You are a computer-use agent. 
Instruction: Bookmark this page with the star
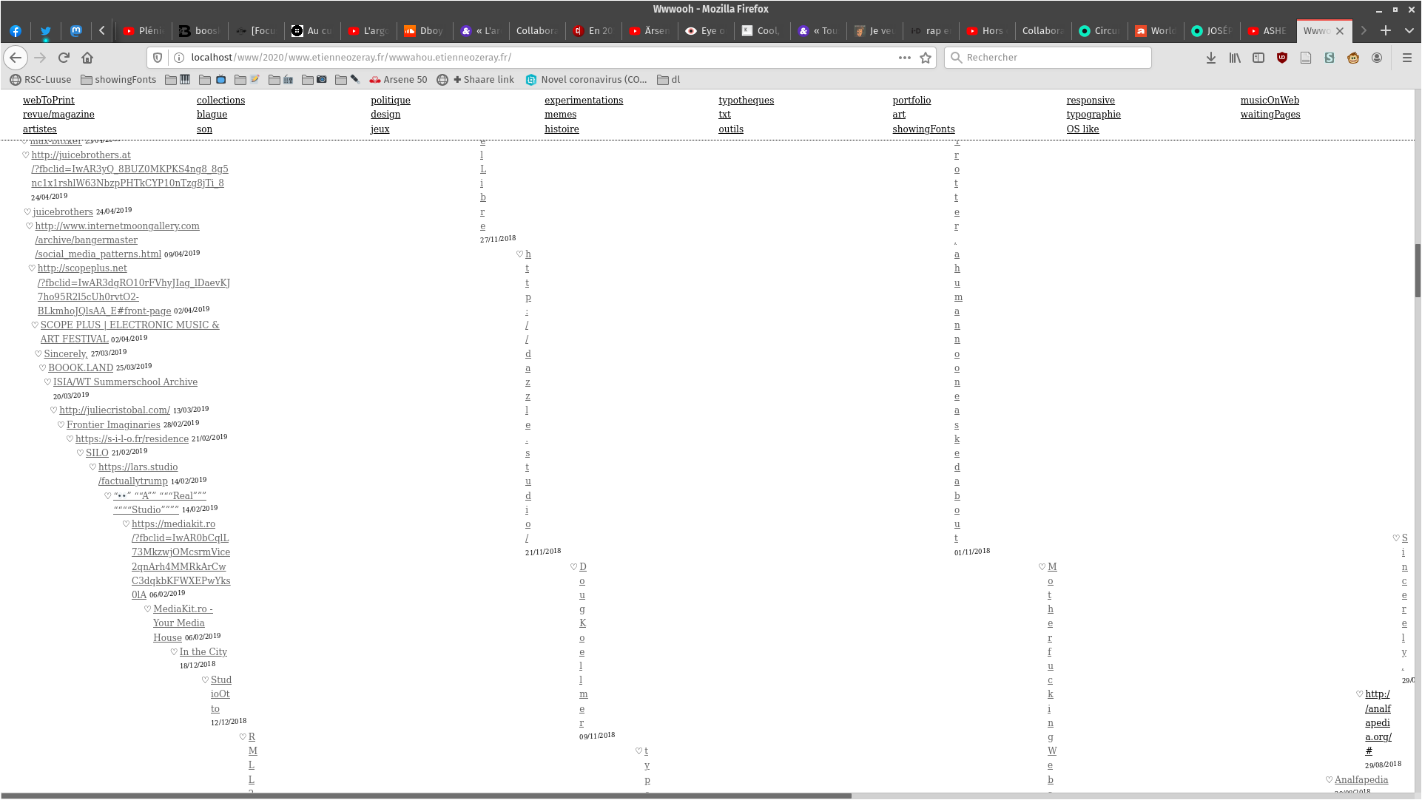coord(926,58)
